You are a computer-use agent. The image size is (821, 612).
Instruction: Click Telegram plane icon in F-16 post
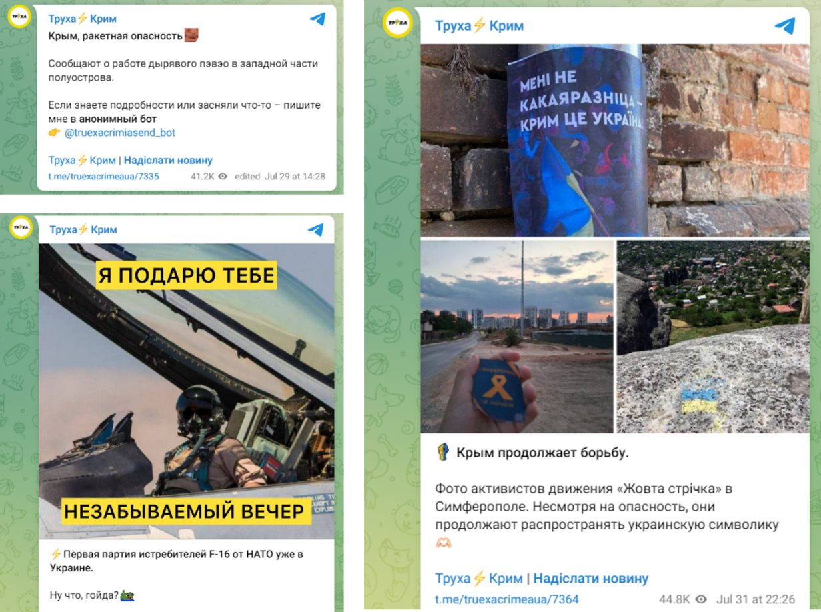click(x=316, y=229)
